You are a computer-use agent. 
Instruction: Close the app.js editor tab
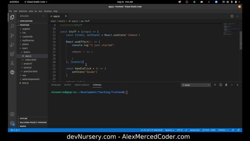point(66,16)
